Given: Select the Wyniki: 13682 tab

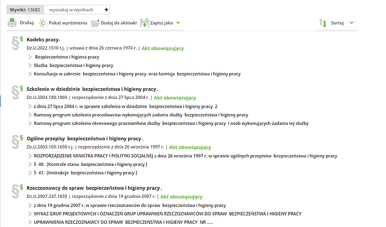Looking at the screenshot, I should [24, 10].
